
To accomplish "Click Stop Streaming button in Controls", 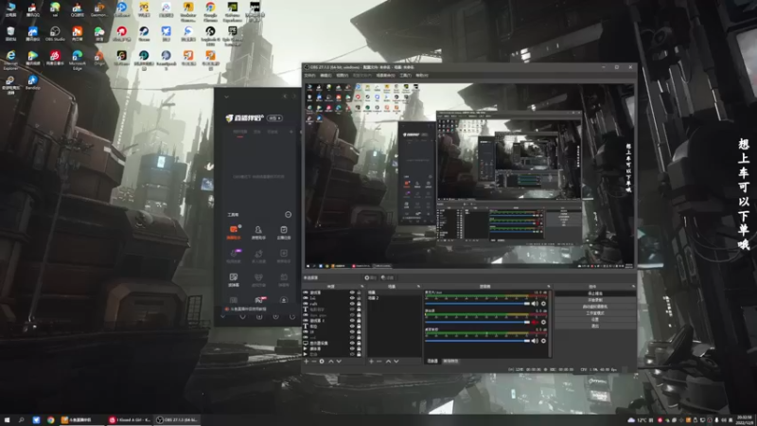I will click(x=595, y=293).
